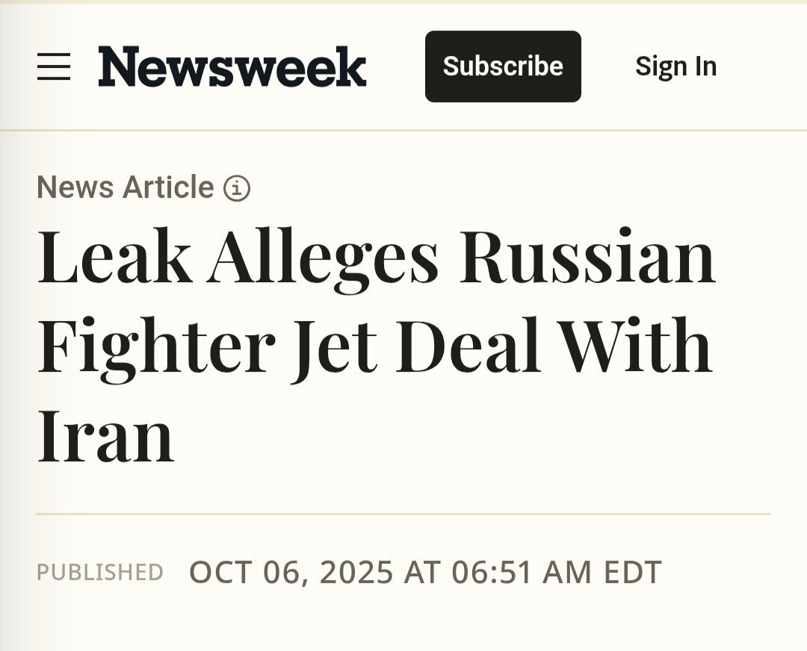Click the PUBLISHED label
The width and height of the screenshot is (807, 651).
[100, 573]
